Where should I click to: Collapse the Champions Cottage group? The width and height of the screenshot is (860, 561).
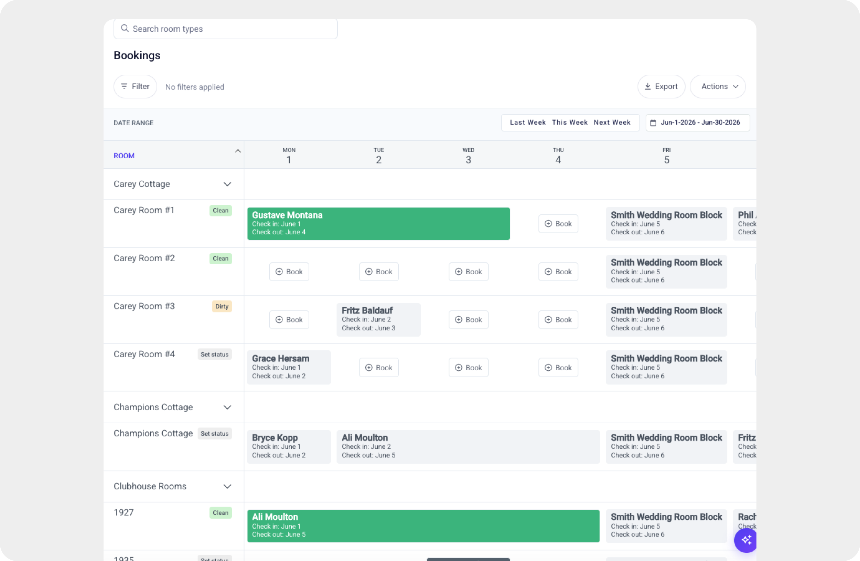coord(227,407)
